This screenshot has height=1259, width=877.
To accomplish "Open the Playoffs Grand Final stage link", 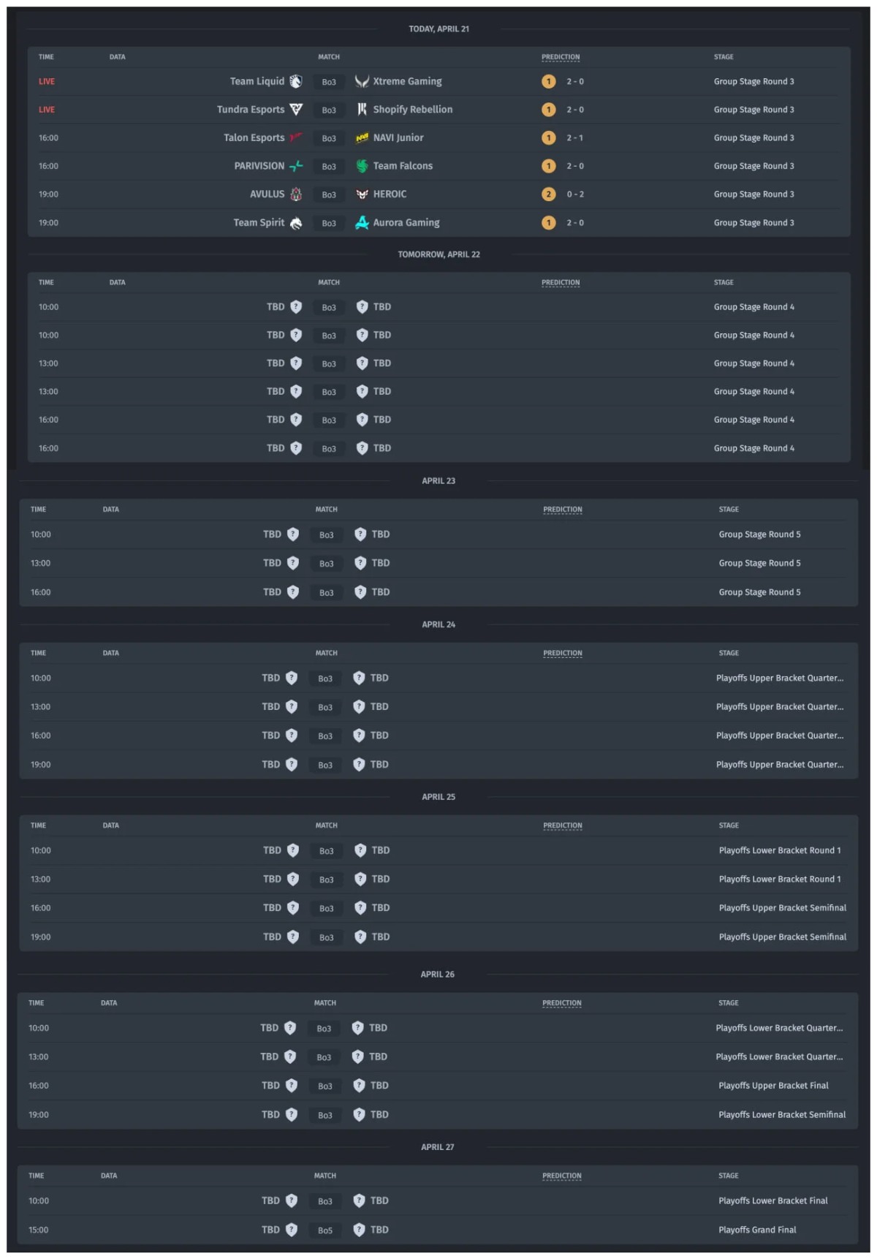I will pyautogui.click(x=757, y=1230).
